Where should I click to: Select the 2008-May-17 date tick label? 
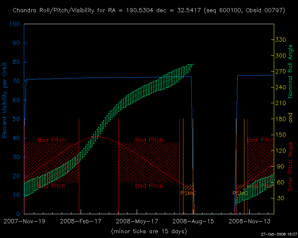[137, 221]
